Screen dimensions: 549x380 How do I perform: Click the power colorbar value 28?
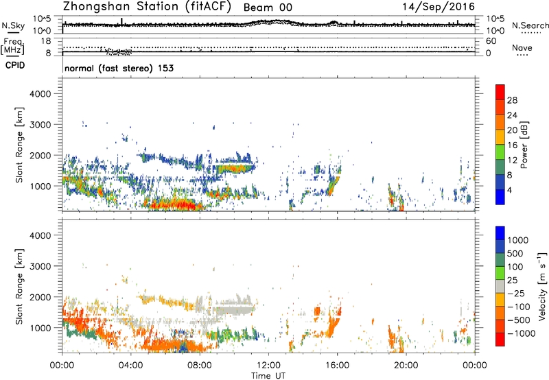pyautogui.click(x=512, y=100)
